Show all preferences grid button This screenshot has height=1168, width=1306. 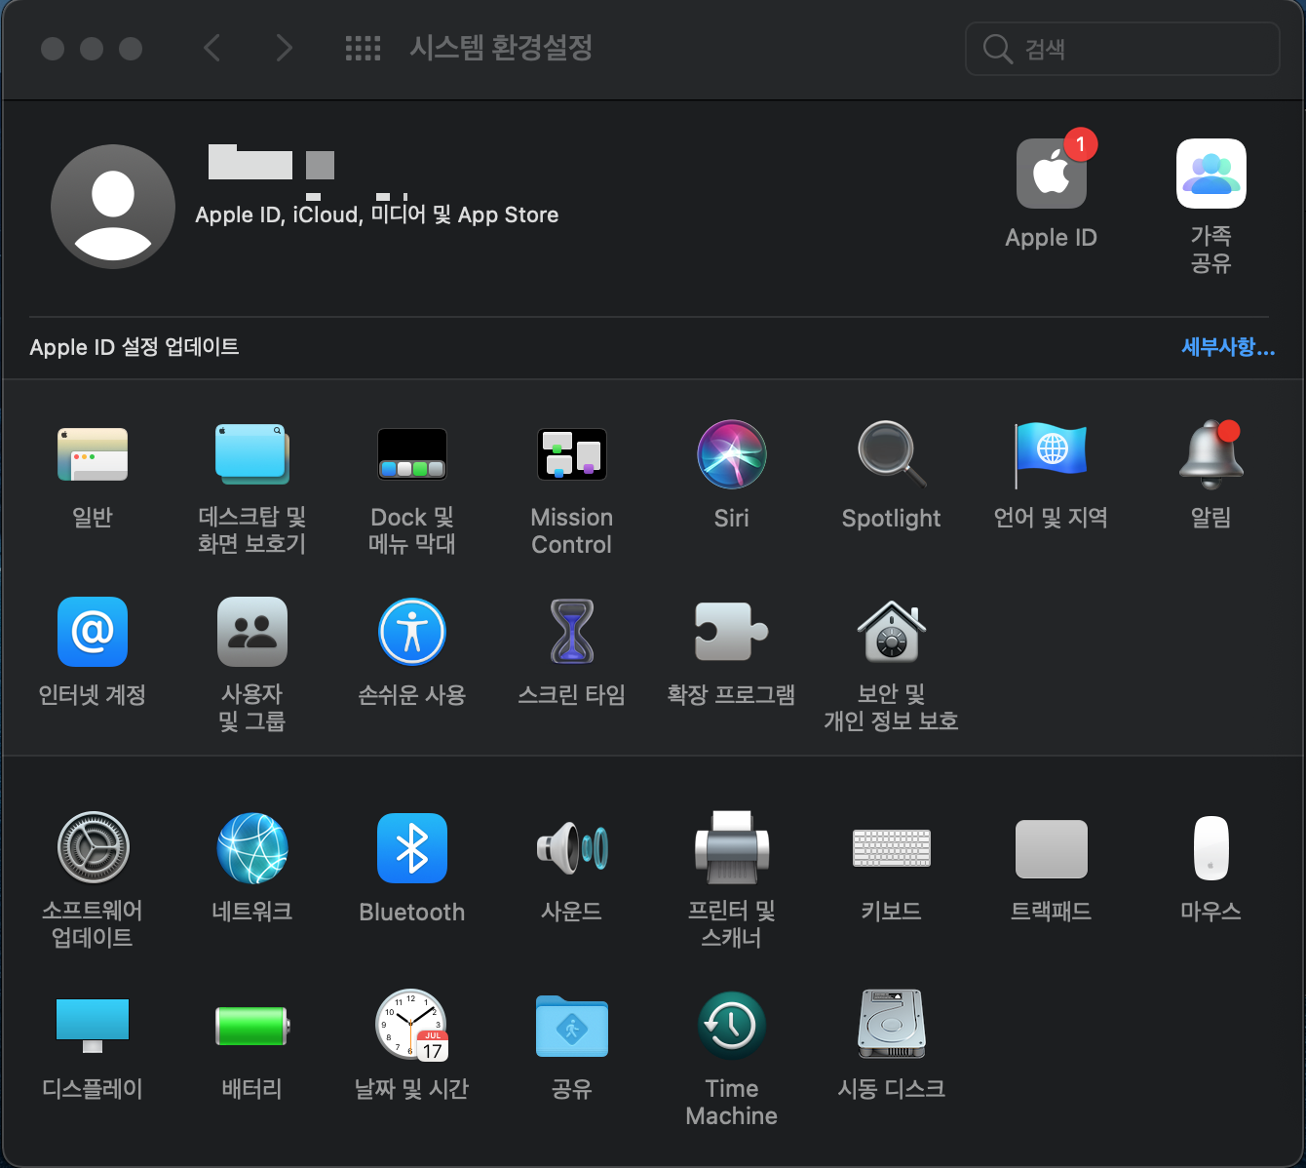point(364,48)
